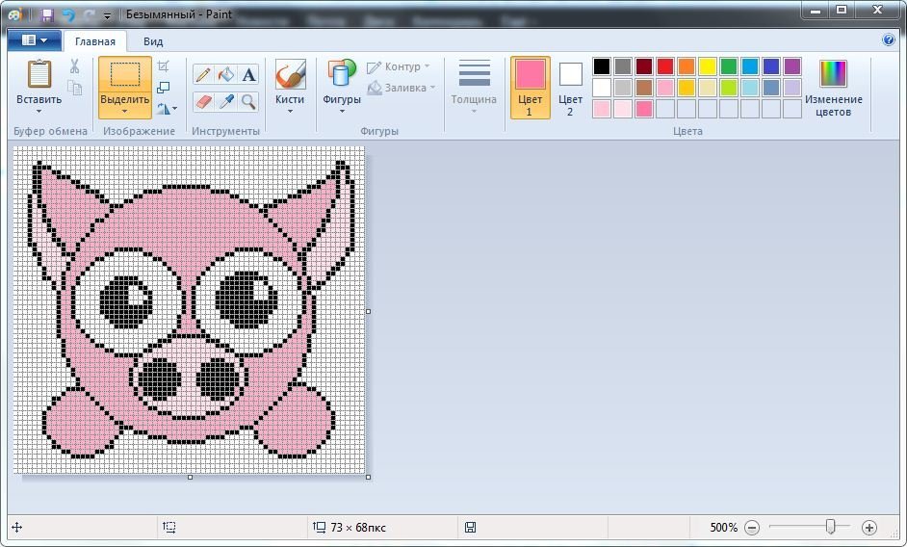Select the Magnifier tool

coord(249,101)
